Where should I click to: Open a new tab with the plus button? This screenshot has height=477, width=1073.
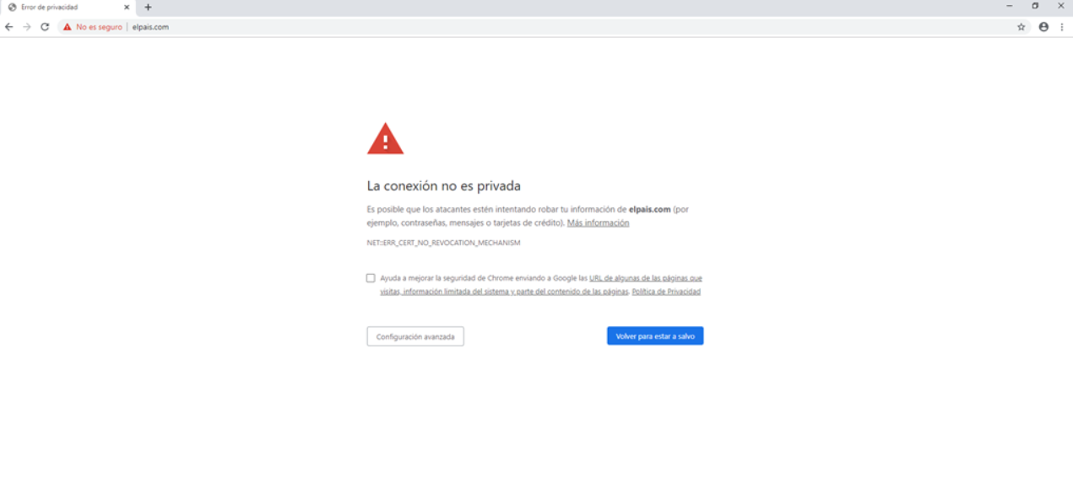click(x=148, y=7)
